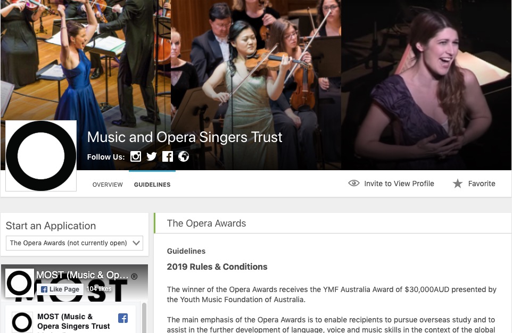
Task: Open the website globe icon
Action: [x=184, y=156]
